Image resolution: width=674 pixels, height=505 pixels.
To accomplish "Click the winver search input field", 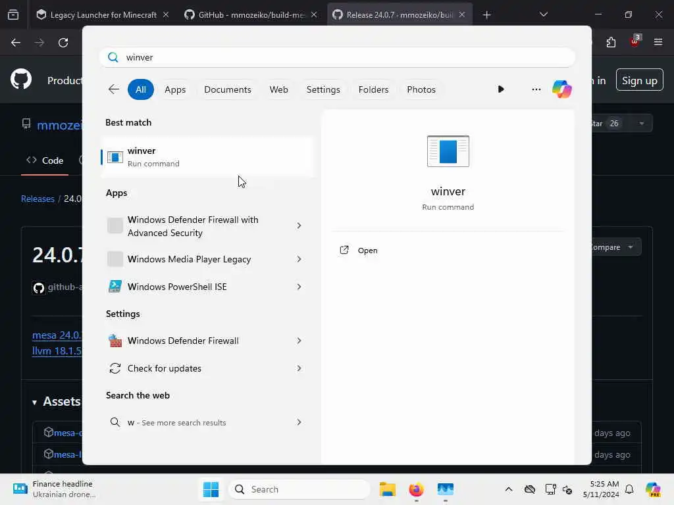I will pos(337,57).
